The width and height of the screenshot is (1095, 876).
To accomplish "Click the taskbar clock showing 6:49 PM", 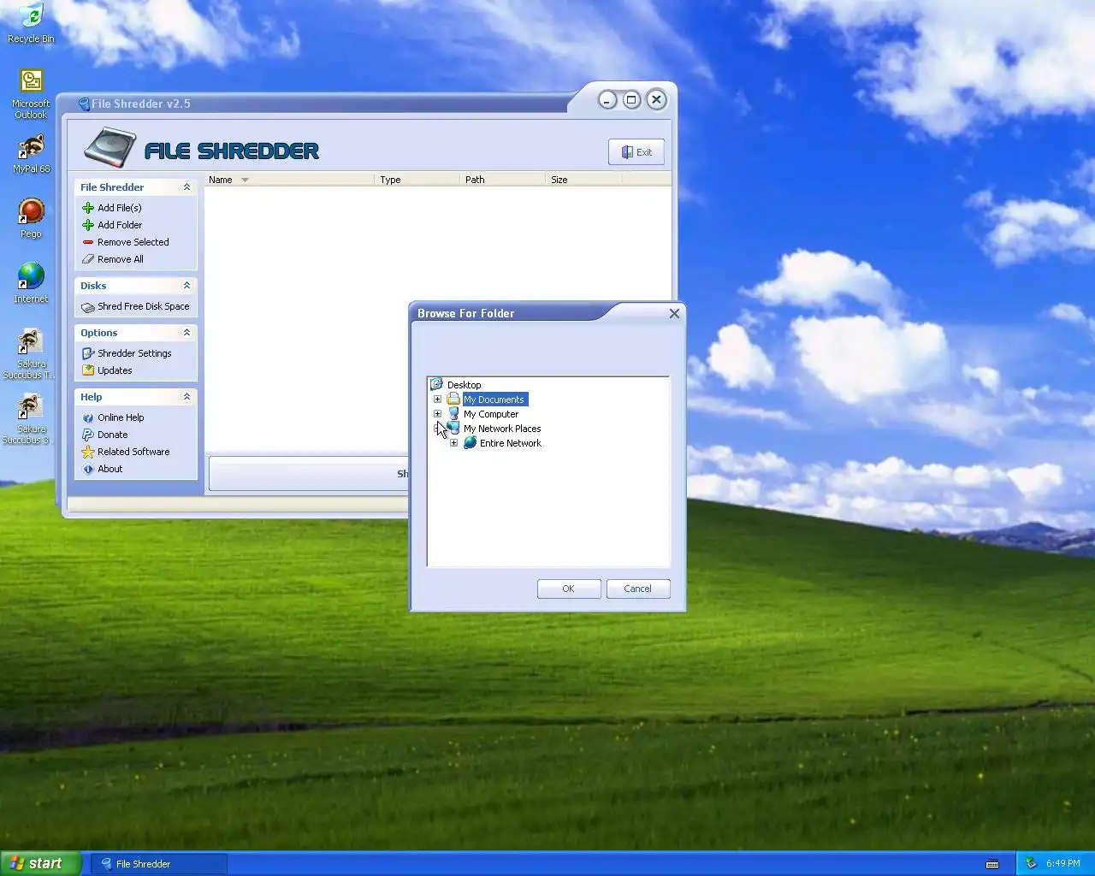I will (1062, 863).
